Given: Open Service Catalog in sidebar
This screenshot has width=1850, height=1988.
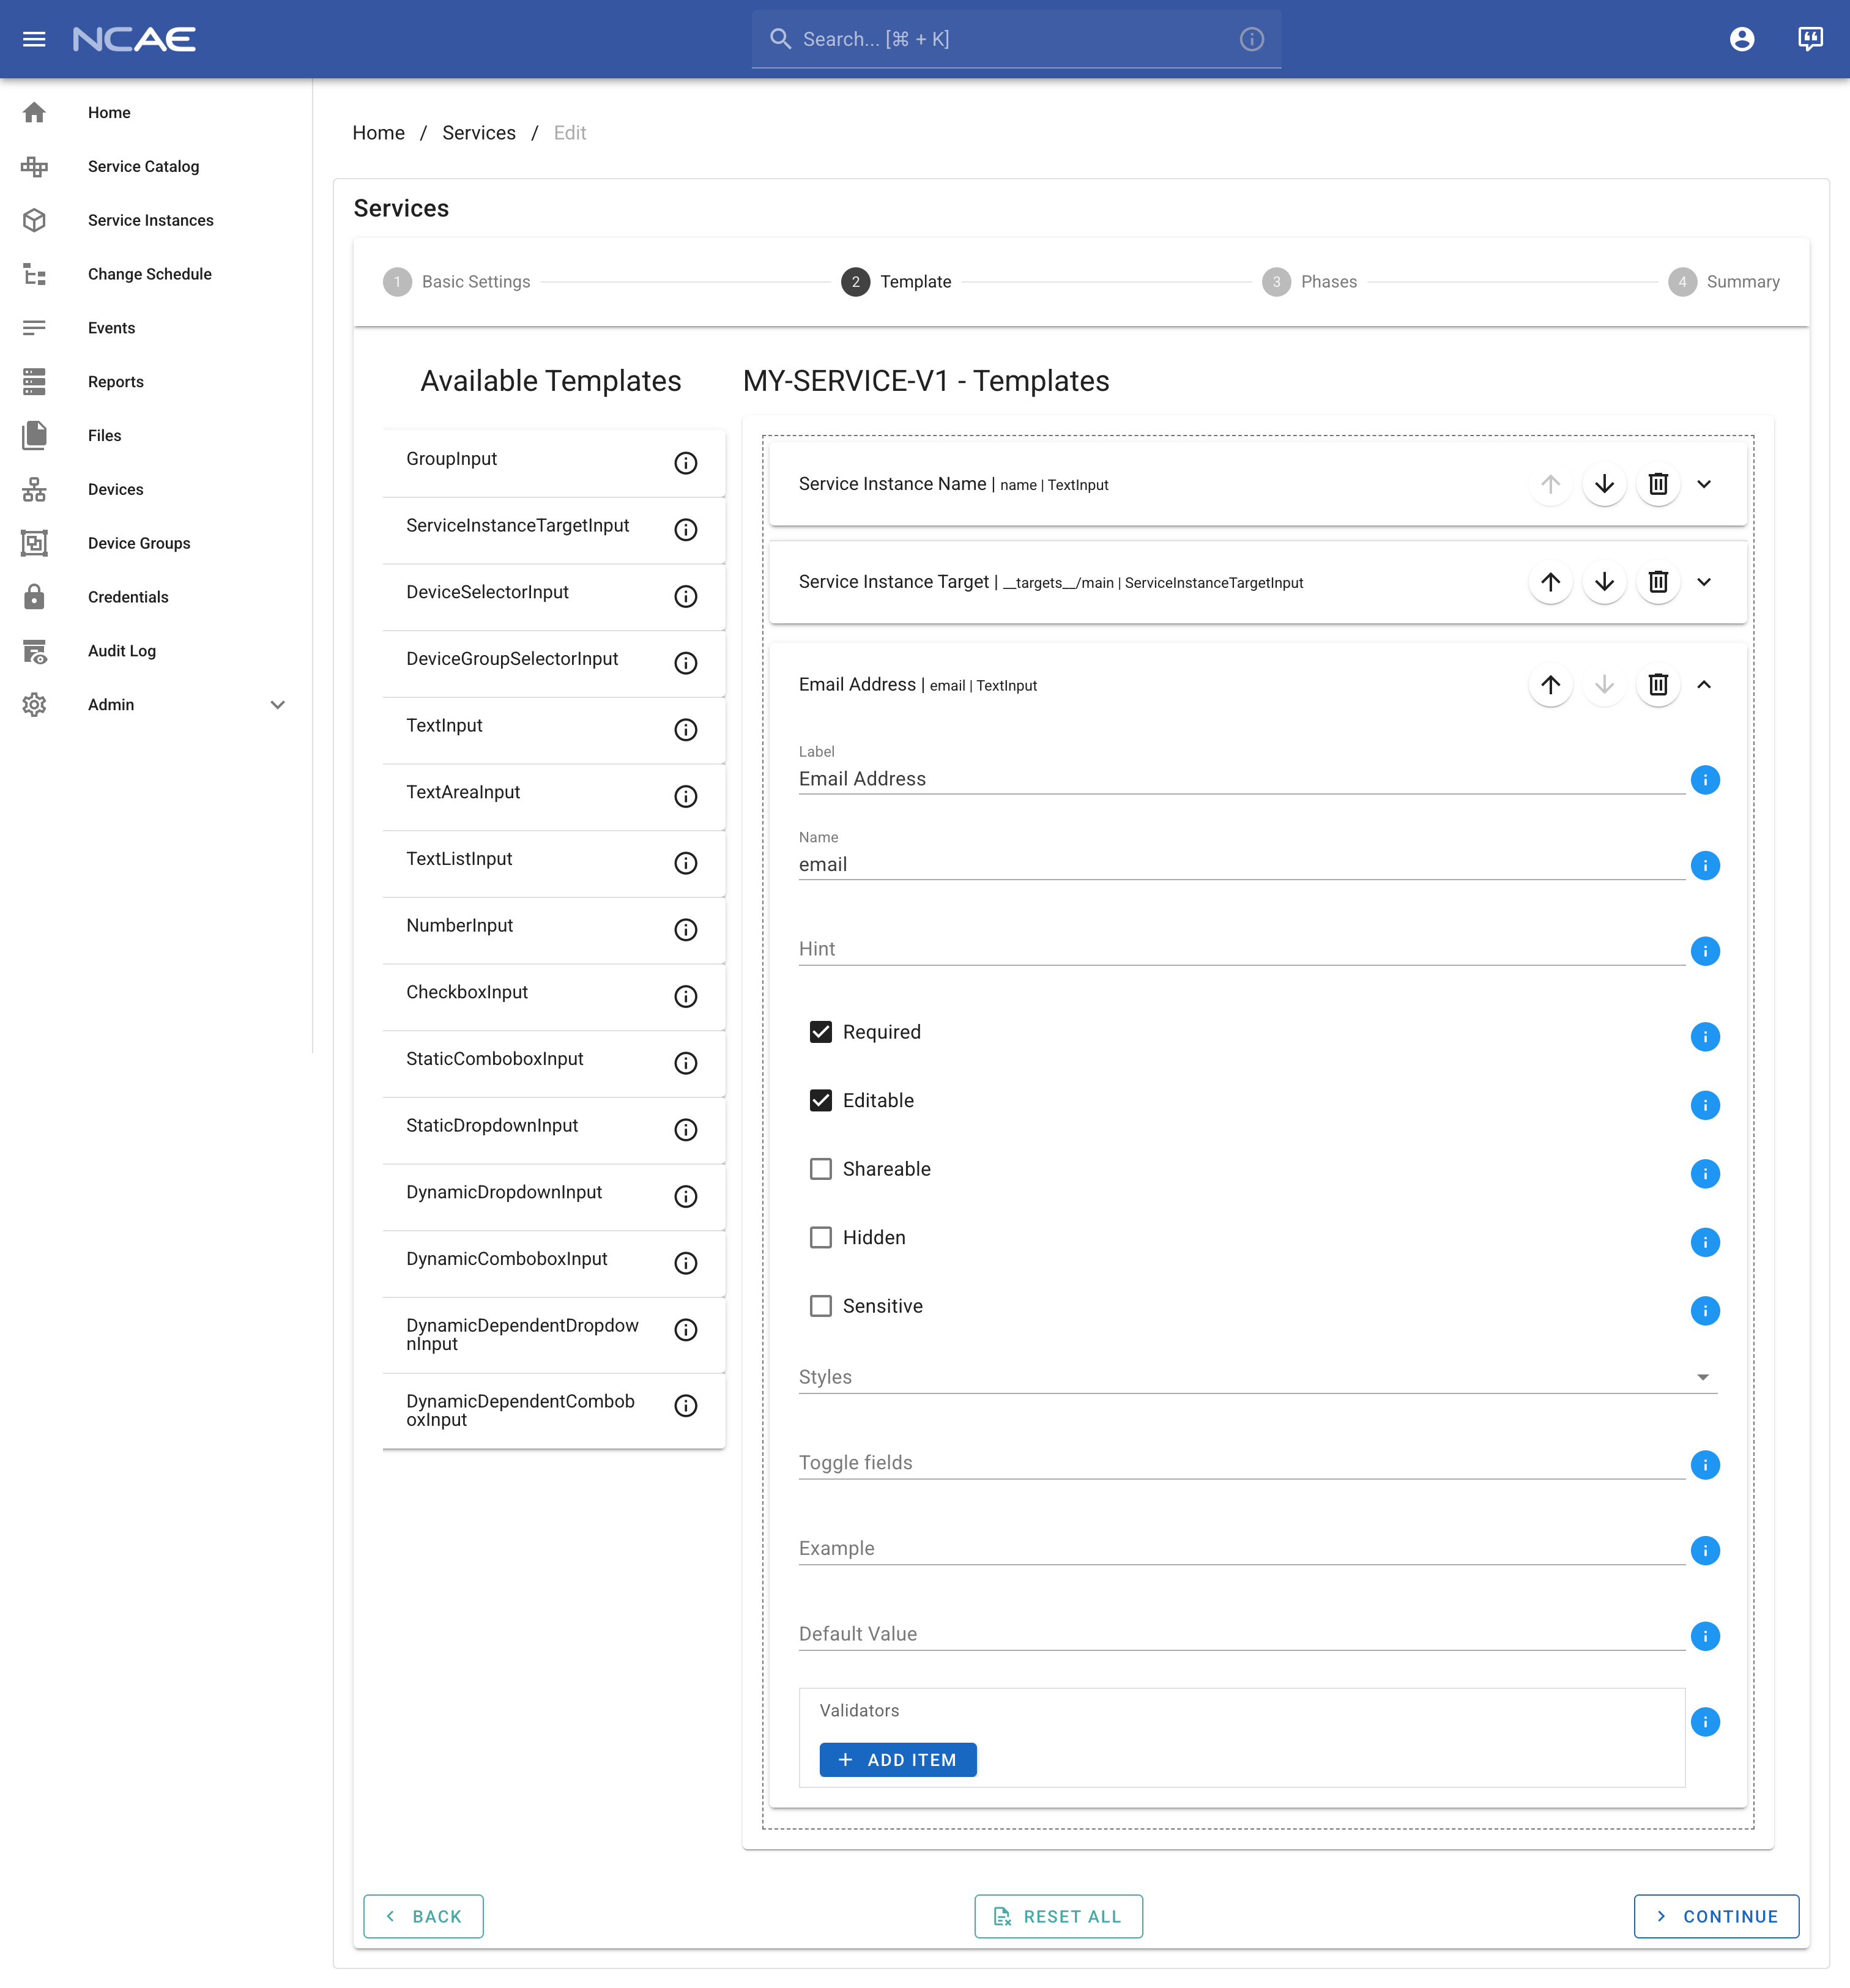Looking at the screenshot, I should pyautogui.click(x=156, y=167).
